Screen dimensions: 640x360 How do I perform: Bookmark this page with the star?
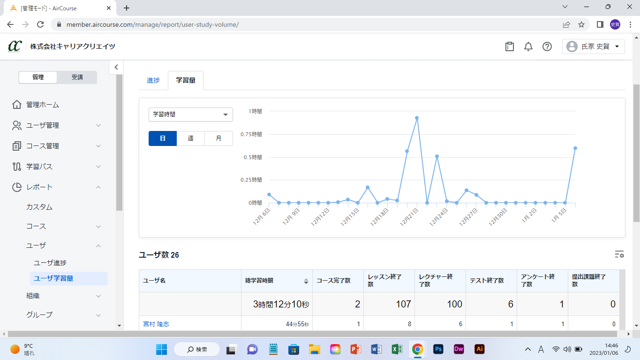coord(581,24)
